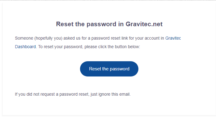Viewport: 216px width, 117px height.
Task: Click the word 'Reset' in the heading
Action: tap(65, 24)
